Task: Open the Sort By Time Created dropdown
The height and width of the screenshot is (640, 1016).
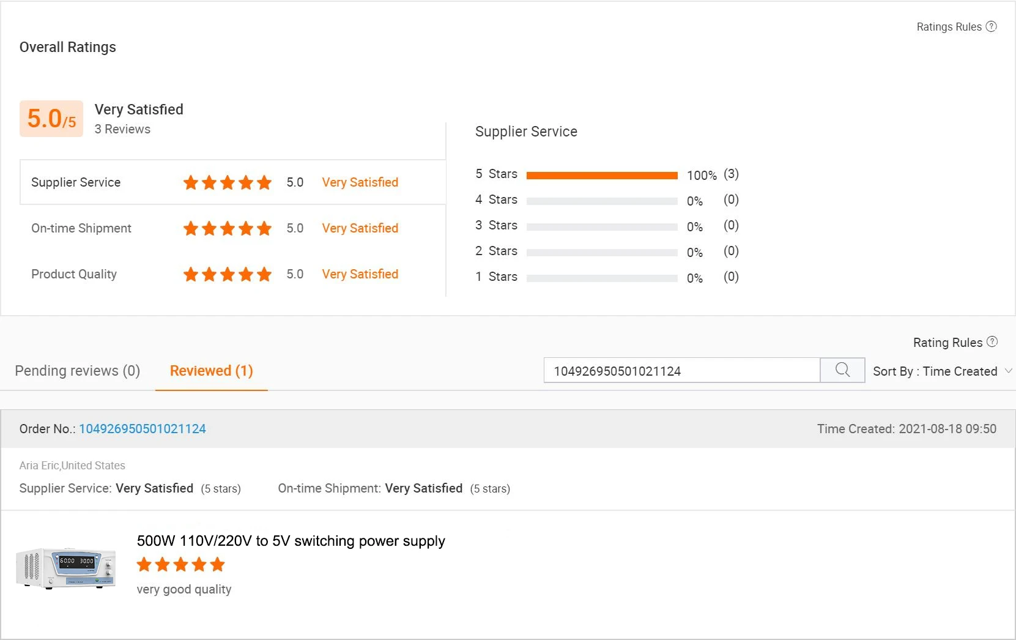Action: click(x=935, y=371)
